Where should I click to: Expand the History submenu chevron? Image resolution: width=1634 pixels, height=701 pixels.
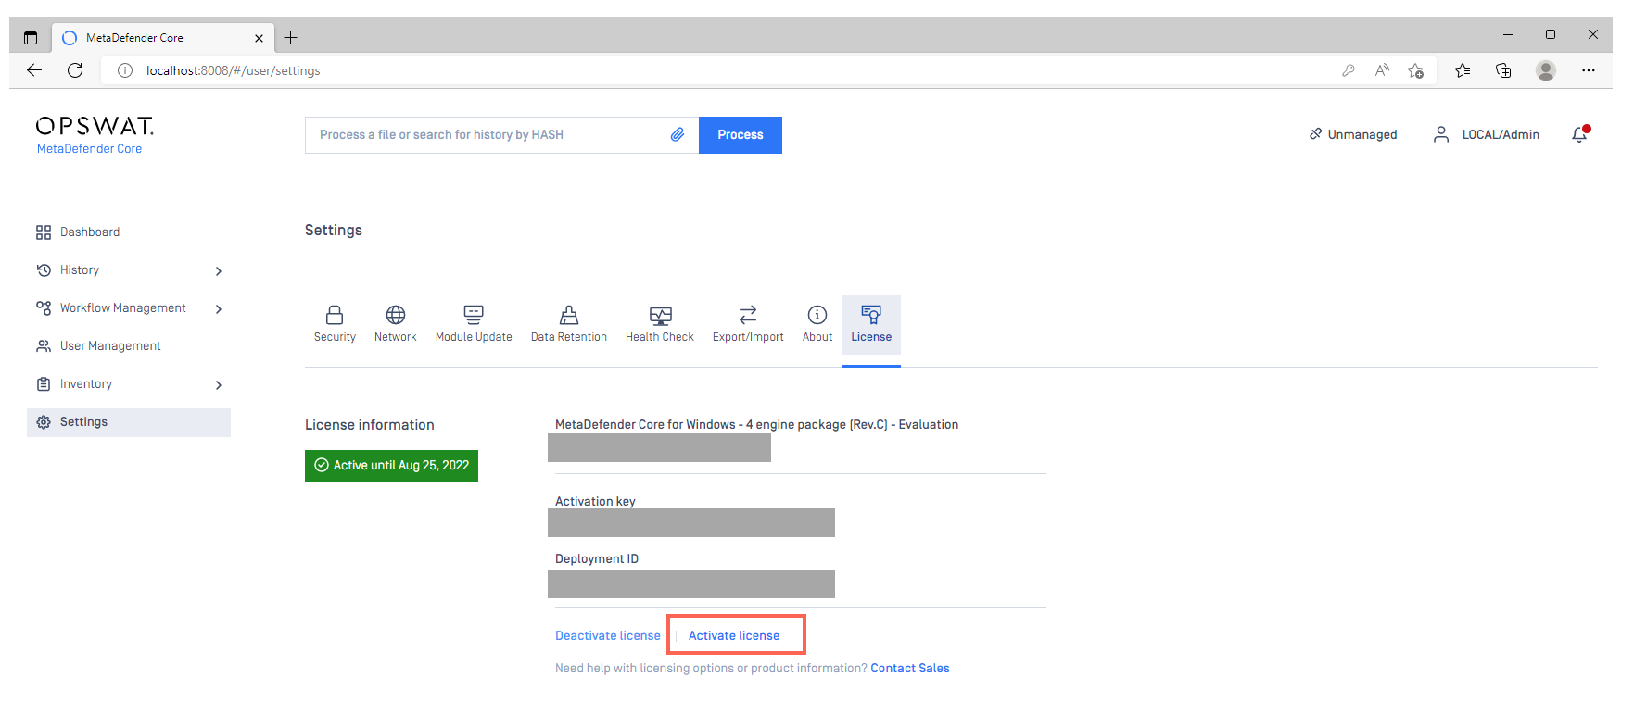pos(219,271)
